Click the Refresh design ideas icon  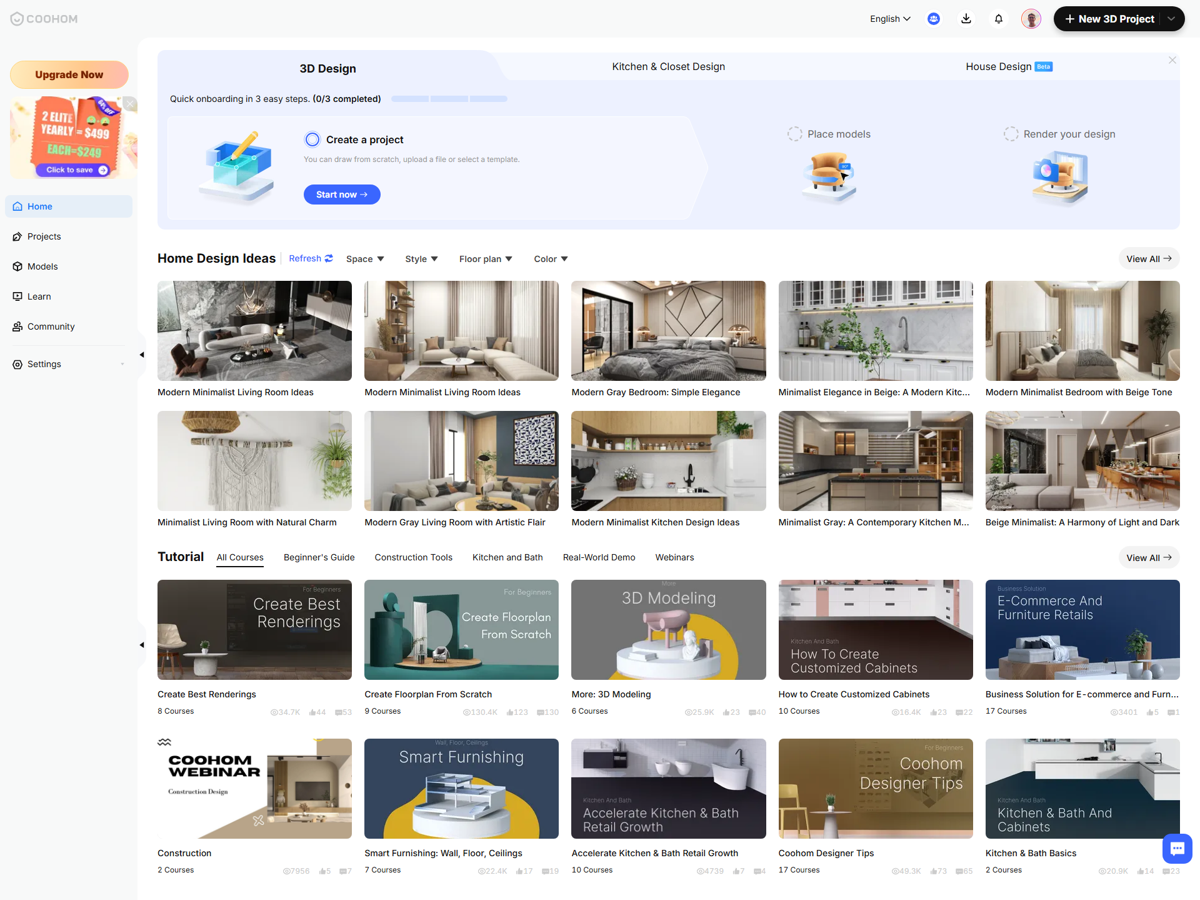pos(329,258)
